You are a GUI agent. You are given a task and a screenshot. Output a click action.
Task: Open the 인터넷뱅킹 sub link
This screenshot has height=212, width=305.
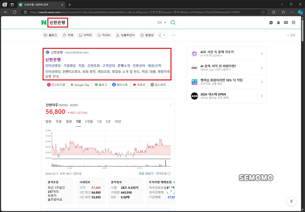pyautogui.click(x=53, y=66)
